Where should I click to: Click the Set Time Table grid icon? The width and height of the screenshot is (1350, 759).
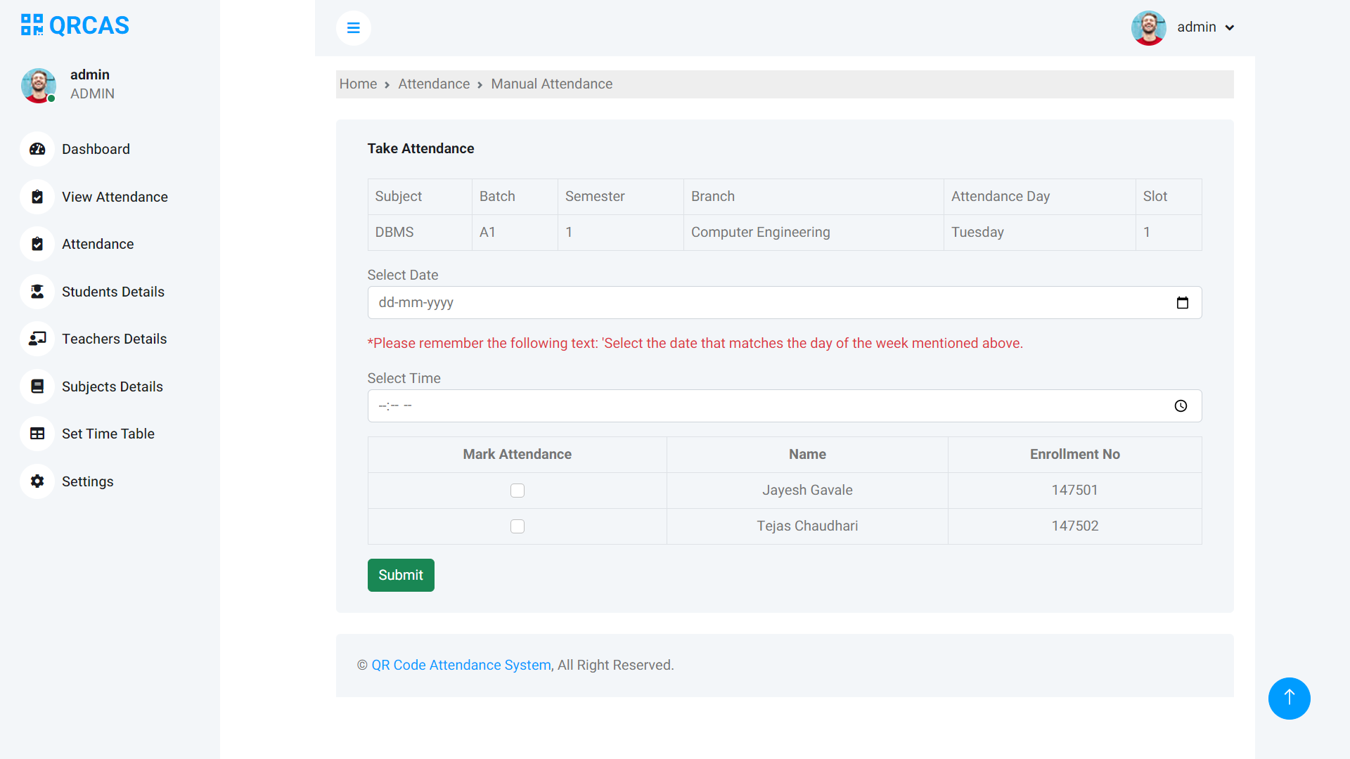coord(37,434)
